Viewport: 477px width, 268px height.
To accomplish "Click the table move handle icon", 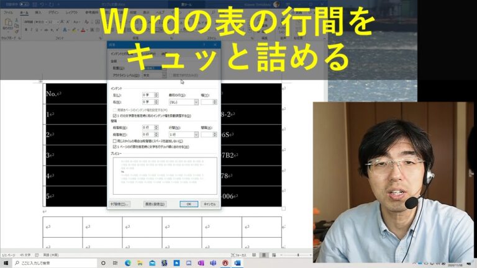I will (x=41, y=81).
